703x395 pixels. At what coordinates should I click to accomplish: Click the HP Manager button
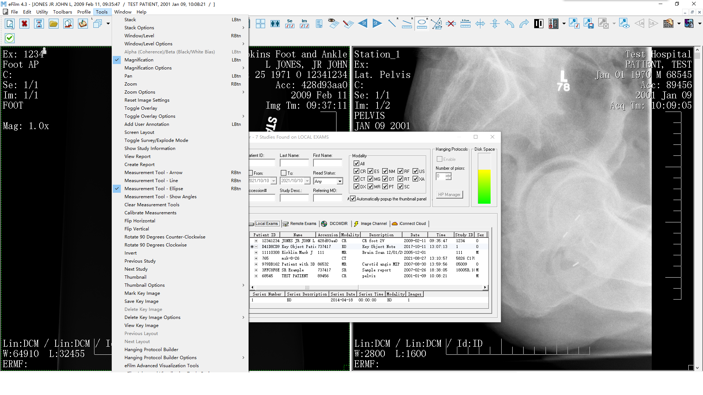click(x=449, y=194)
